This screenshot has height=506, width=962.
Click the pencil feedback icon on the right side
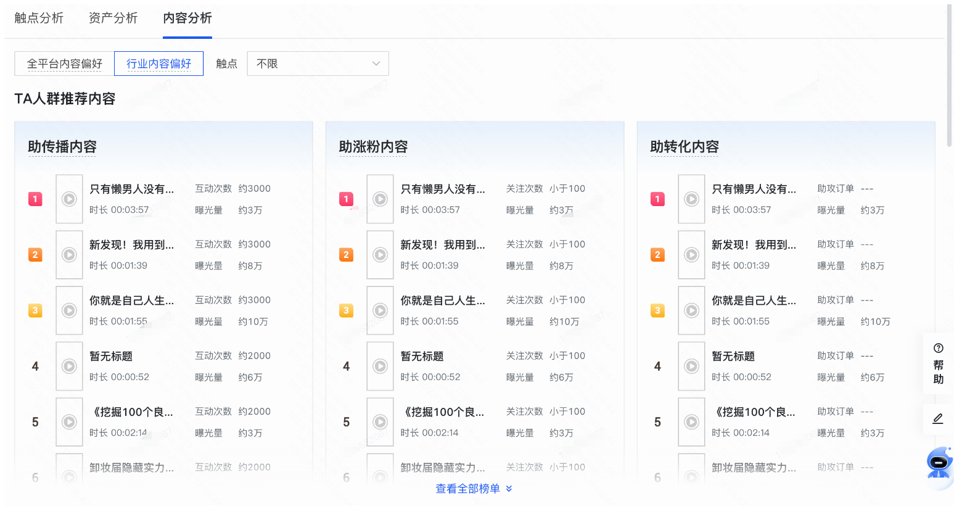(938, 418)
